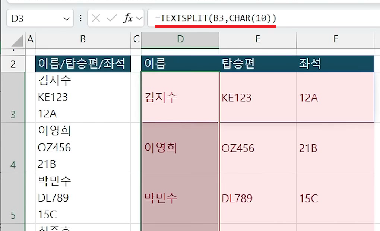This screenshot has height=231, width=380.
Task: Select row 5 header
Action: (13, 198)
